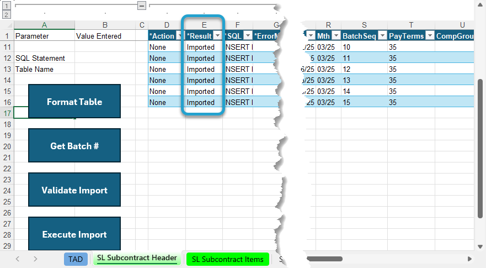Select the CompGroup header cell
The image size is (486, 268).
tap(455, 36)
